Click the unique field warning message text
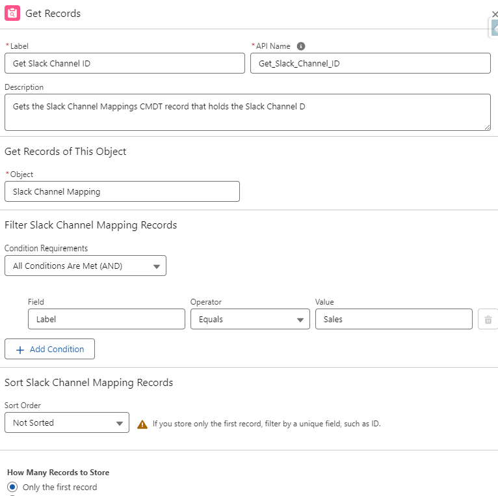This screenshot has height=496, width=498. [267, 424]
